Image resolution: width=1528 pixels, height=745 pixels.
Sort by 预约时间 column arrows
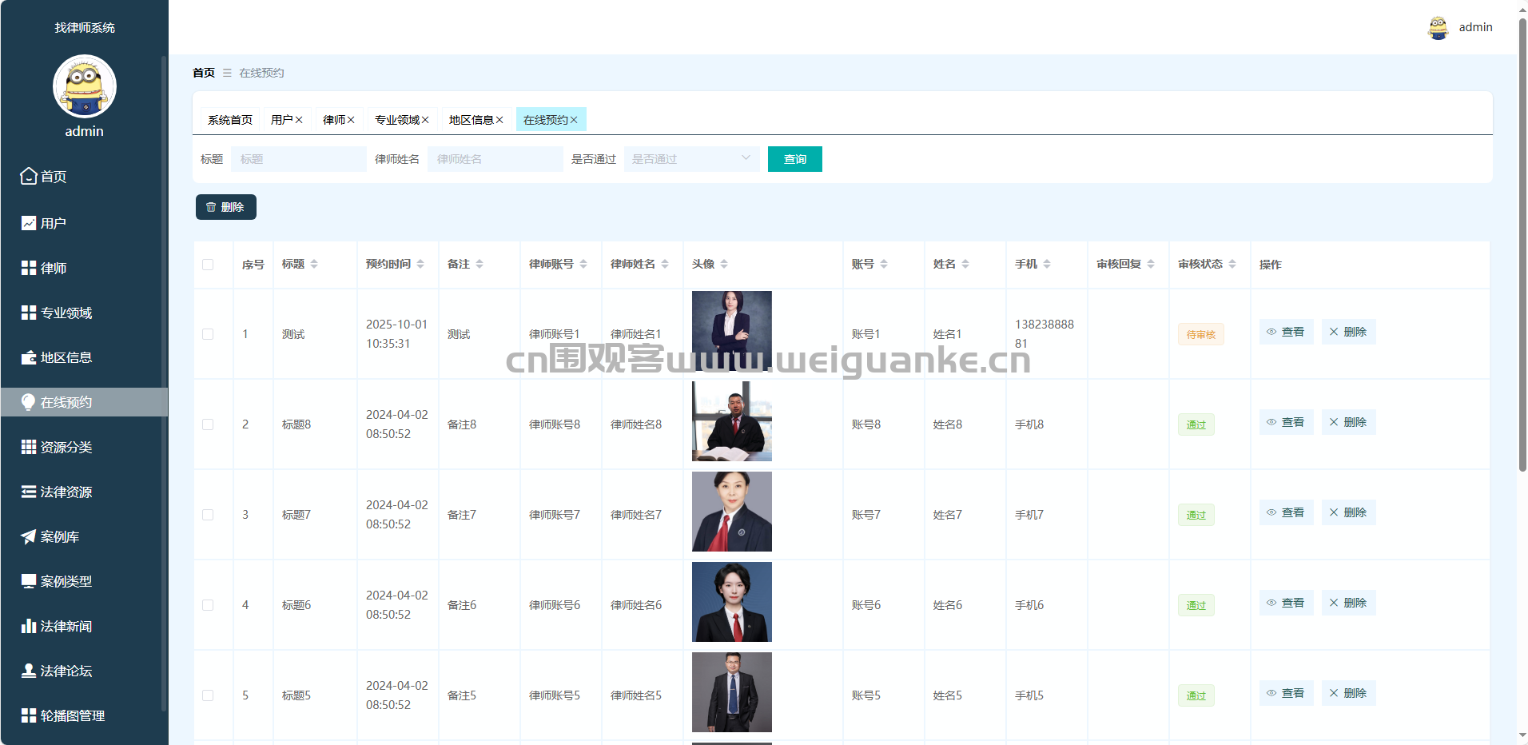tap(420, 264)
